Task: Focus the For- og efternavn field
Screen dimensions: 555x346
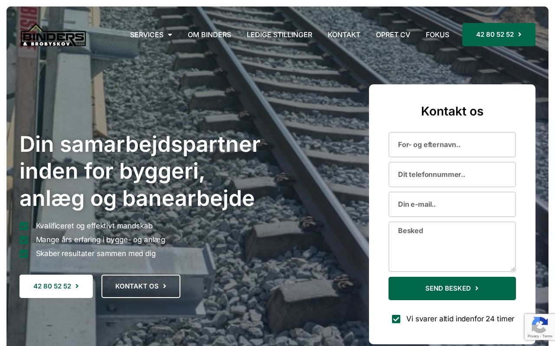Action: (452, 144)
